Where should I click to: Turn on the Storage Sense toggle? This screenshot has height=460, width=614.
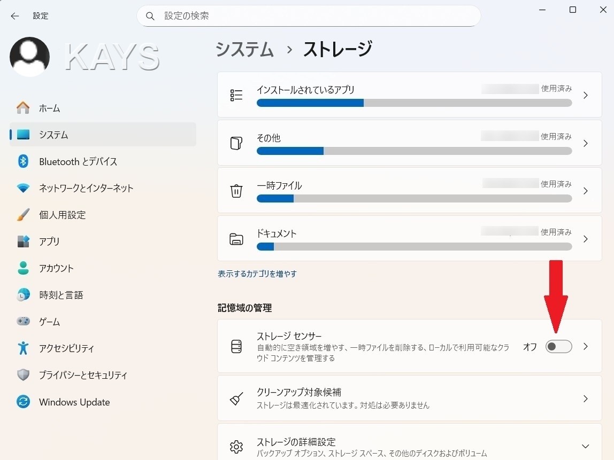[558, 347]
